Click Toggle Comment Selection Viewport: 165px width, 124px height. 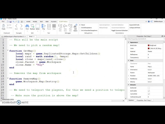click(x=120, y=30)
